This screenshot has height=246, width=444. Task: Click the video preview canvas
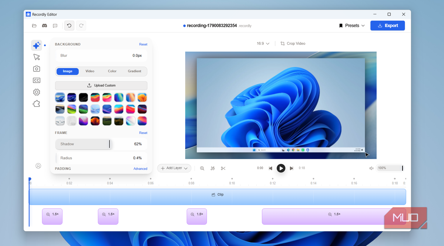coord(281,105)
